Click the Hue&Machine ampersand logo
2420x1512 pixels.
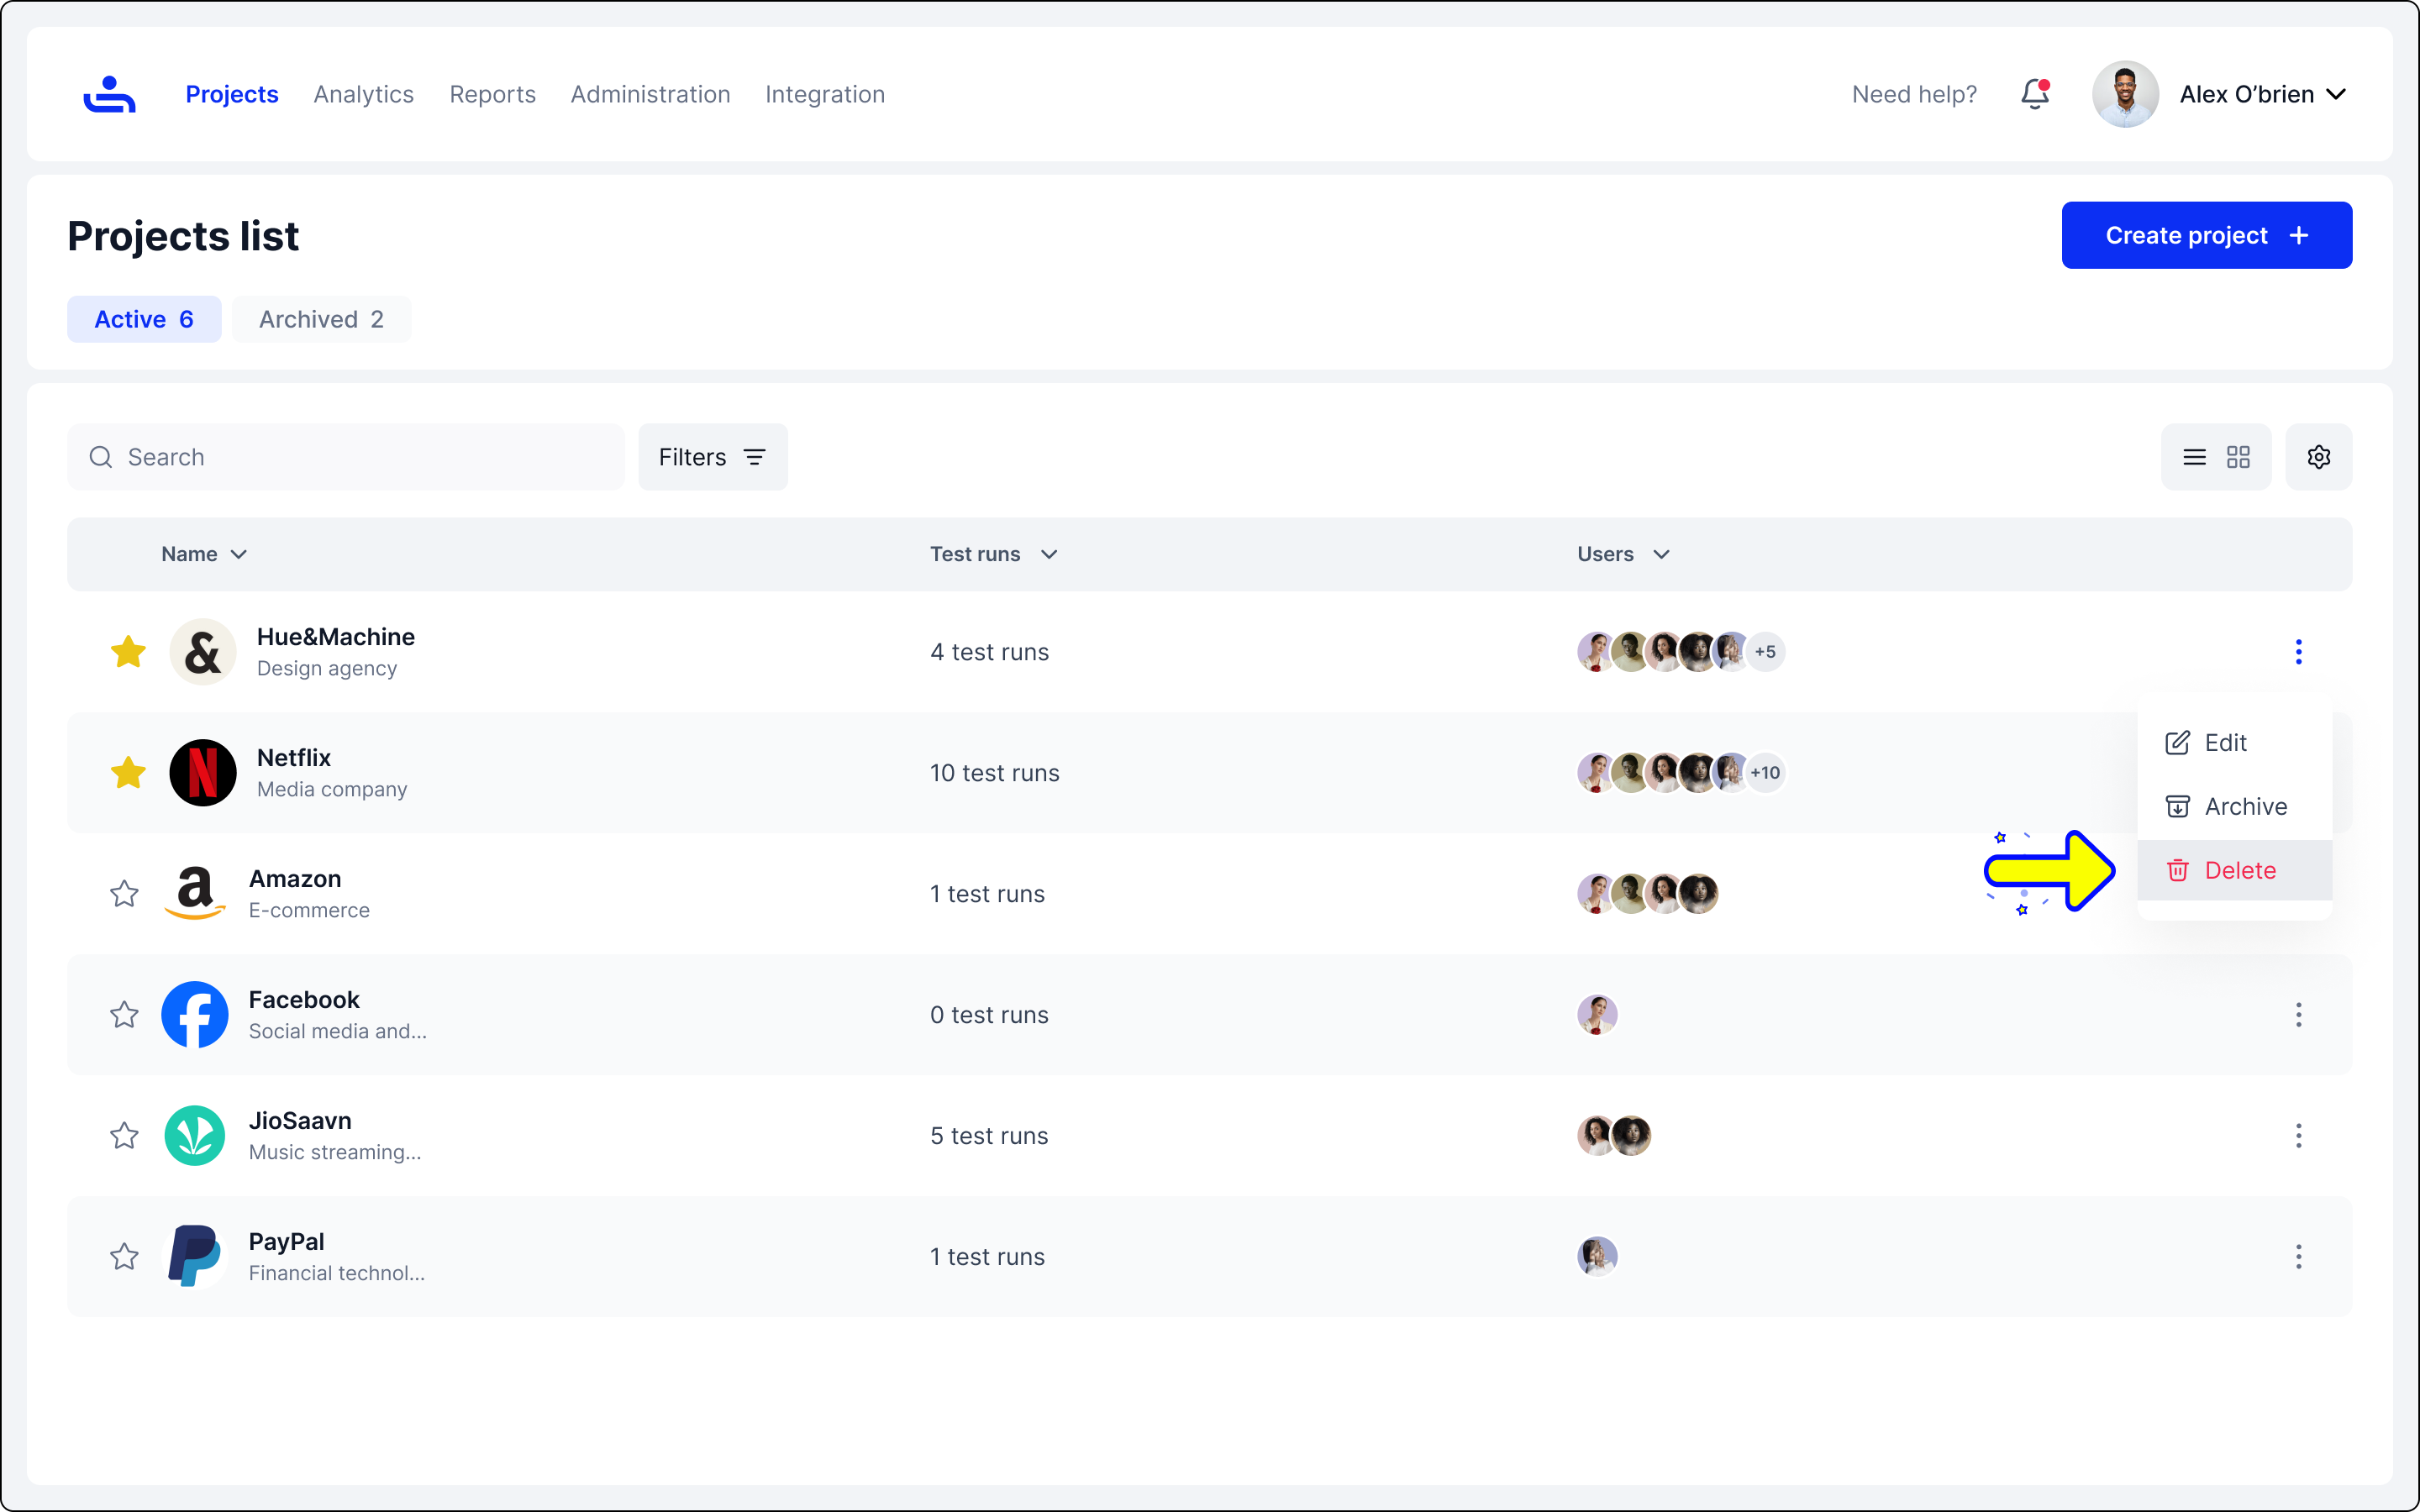[x=203, y=652]
